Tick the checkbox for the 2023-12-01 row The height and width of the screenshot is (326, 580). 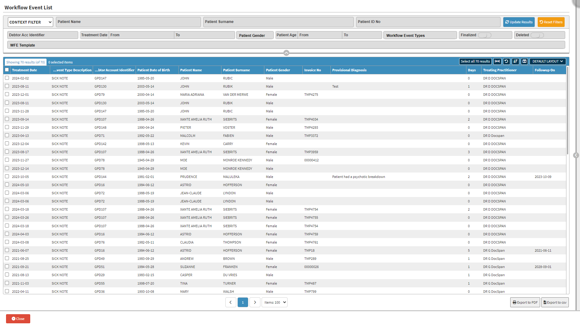click(x=7, y=94)
